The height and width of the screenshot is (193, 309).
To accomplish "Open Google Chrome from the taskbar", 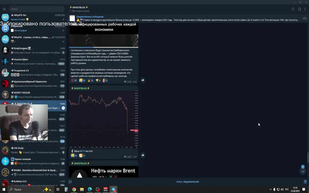I will tap(74, 190).
